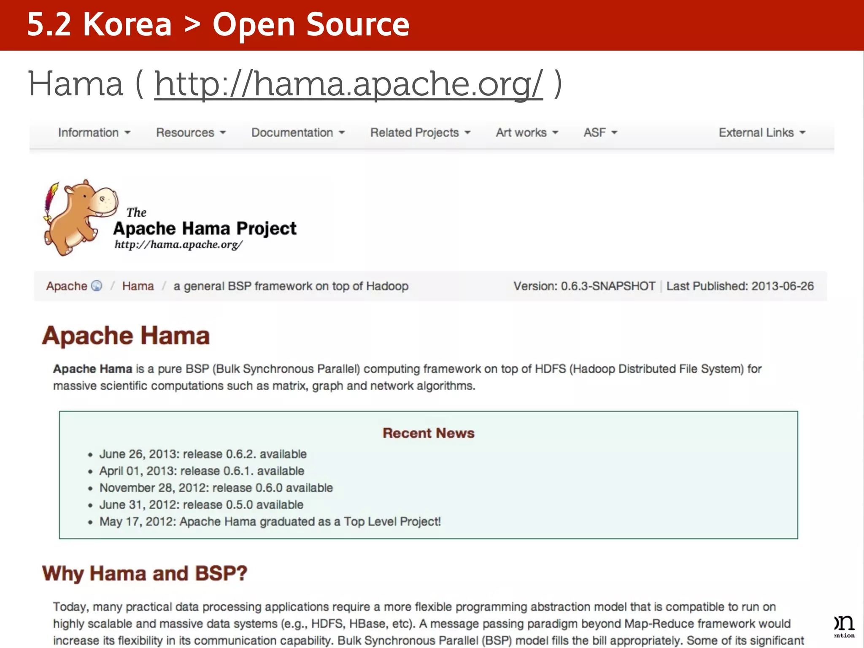This screenshot has width=864, height=648.
Task: Click the Apache Hama Project logo title
Action: [205, 228]
